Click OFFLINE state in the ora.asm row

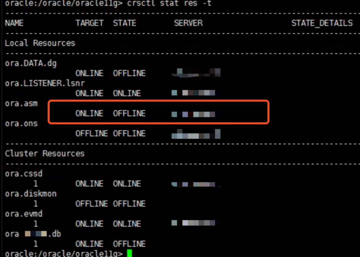(x=129, y=114)
